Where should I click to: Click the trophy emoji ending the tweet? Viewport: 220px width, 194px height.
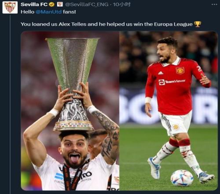(x=198, y=24)
